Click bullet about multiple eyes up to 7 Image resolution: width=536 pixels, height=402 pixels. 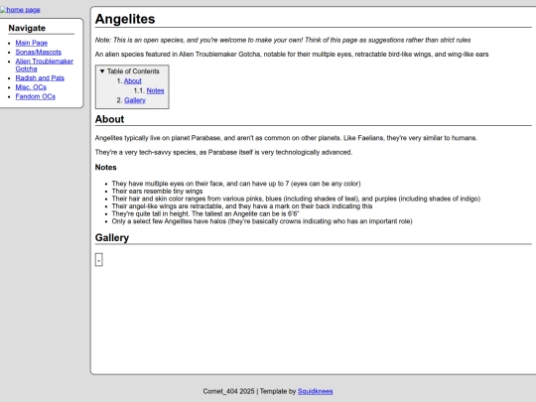point(236,184)
